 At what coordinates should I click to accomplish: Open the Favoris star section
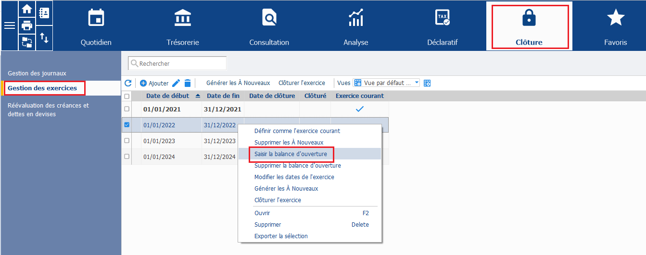tap(616, 26)
